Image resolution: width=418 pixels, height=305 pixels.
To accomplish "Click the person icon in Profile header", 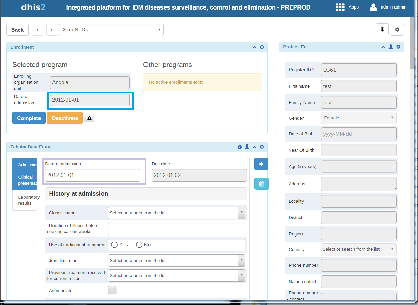I will 391,47.
